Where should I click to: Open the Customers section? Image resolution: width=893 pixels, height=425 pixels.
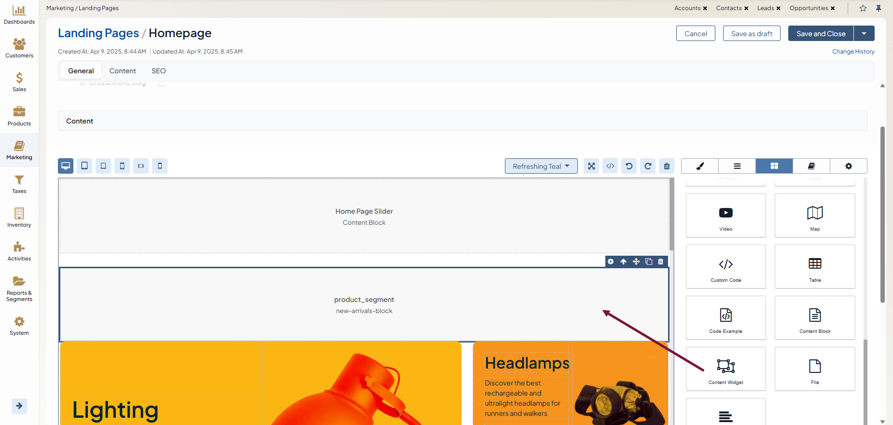[19, 48]
